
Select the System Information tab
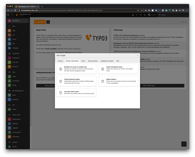(72, 61)
